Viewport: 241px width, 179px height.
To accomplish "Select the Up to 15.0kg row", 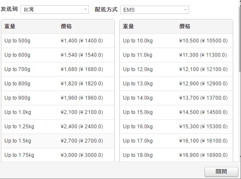I will click(x=176, y=112).
